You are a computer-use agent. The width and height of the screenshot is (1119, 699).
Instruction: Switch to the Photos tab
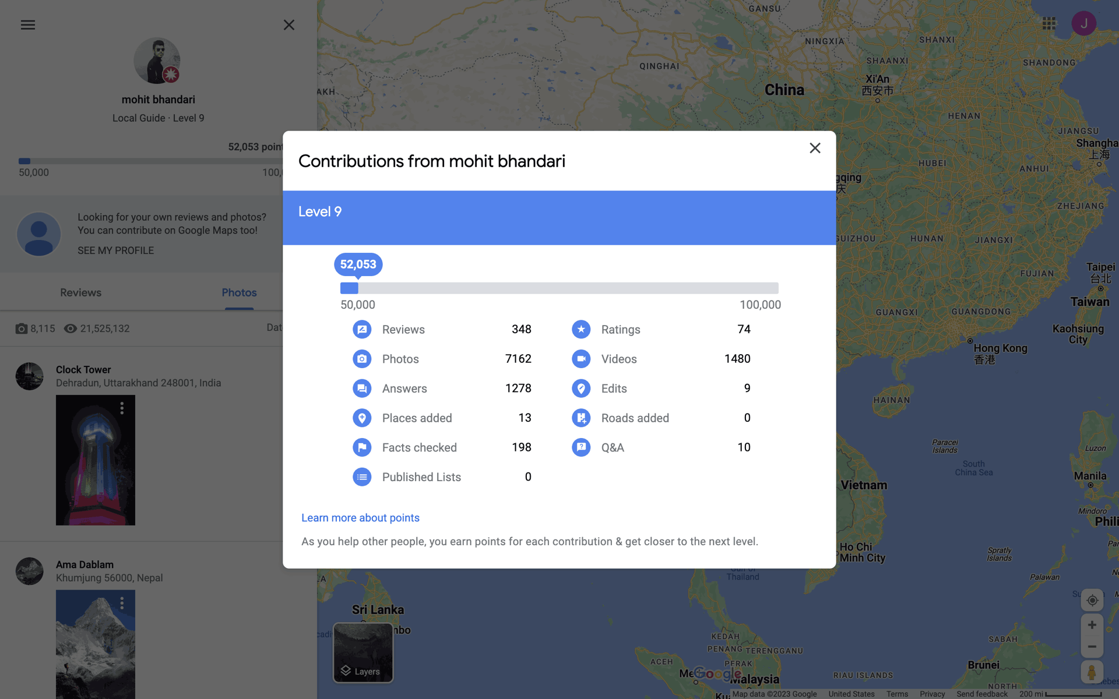click(239, 292)
